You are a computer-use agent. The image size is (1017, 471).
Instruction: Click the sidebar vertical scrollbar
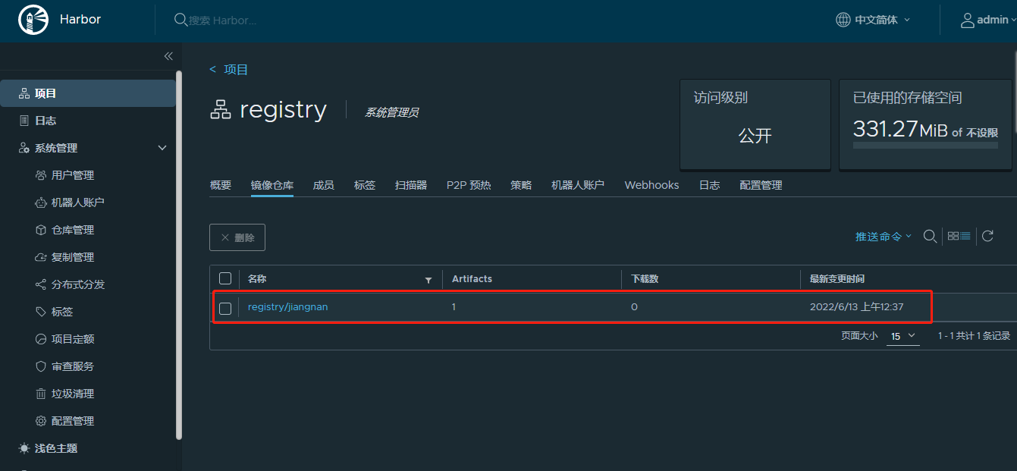(x=179, y=255)
